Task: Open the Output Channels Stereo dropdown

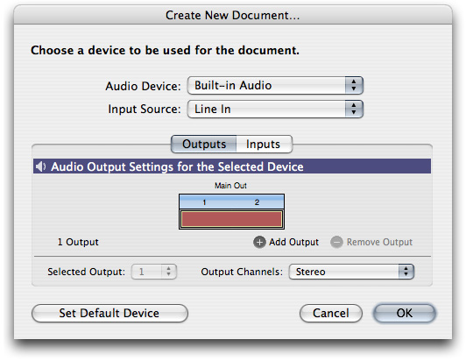Action: coord(351,272)
